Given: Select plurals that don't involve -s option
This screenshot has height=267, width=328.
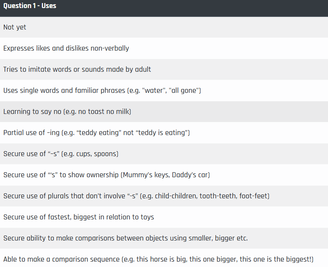Looking at the screenshot, I should (x=164, y=196).
